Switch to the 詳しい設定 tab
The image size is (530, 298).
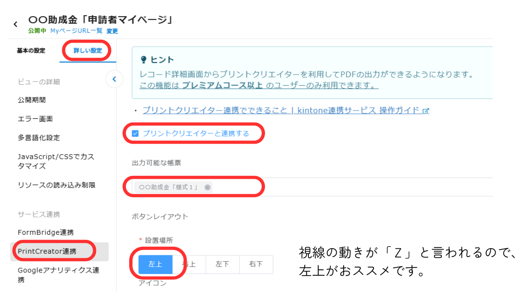pyautogui.click(x=87, y=50)
